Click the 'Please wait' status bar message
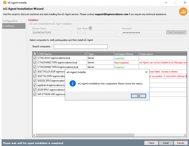189x146 pixels. [33, 143]
